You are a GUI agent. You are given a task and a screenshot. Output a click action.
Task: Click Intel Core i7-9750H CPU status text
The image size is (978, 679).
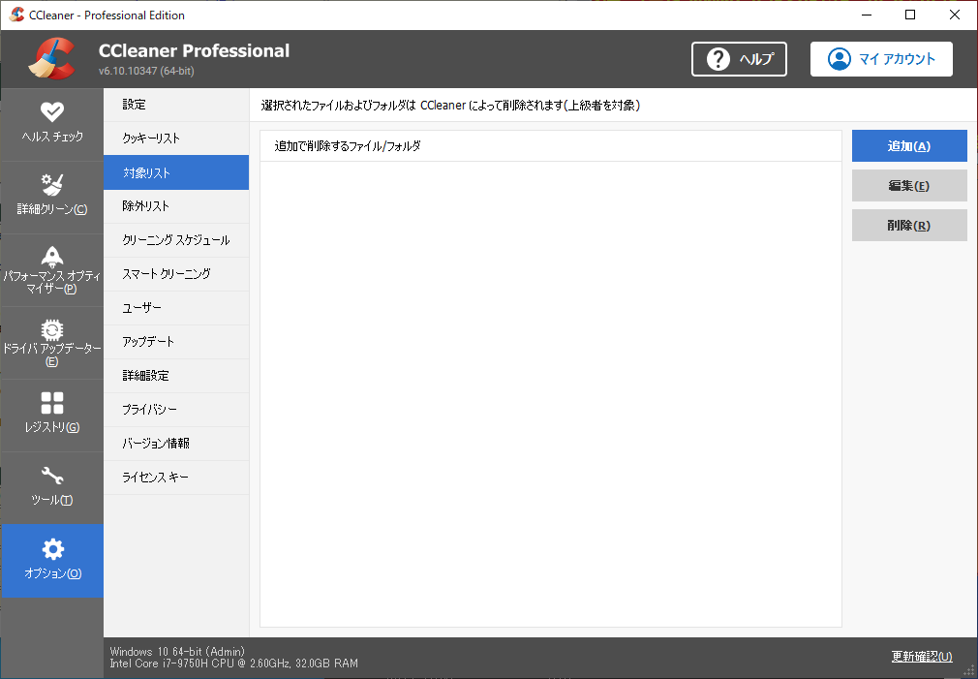pos(234,664)
